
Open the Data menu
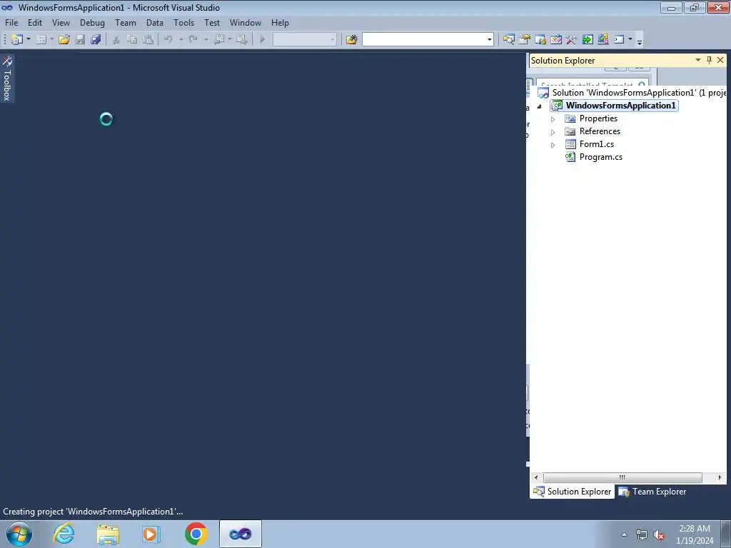tap(155, 23)
